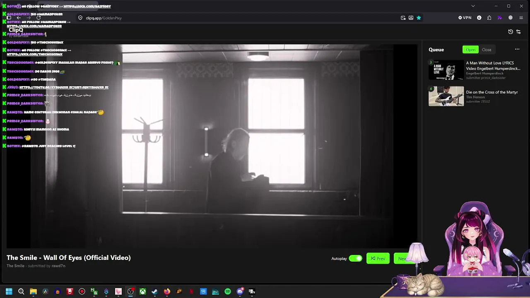Screen dimensions: 530x298
Task: Open Windows taskbar Search
Action: [21, 291]
